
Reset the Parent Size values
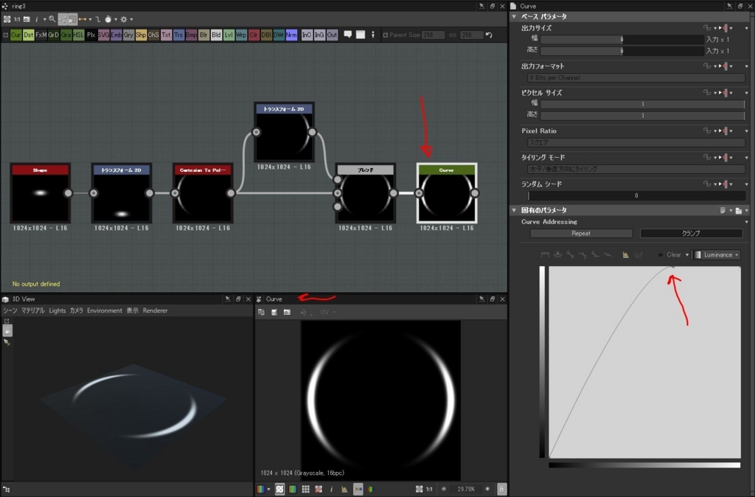pyautogui.click(x=489, y=35)
